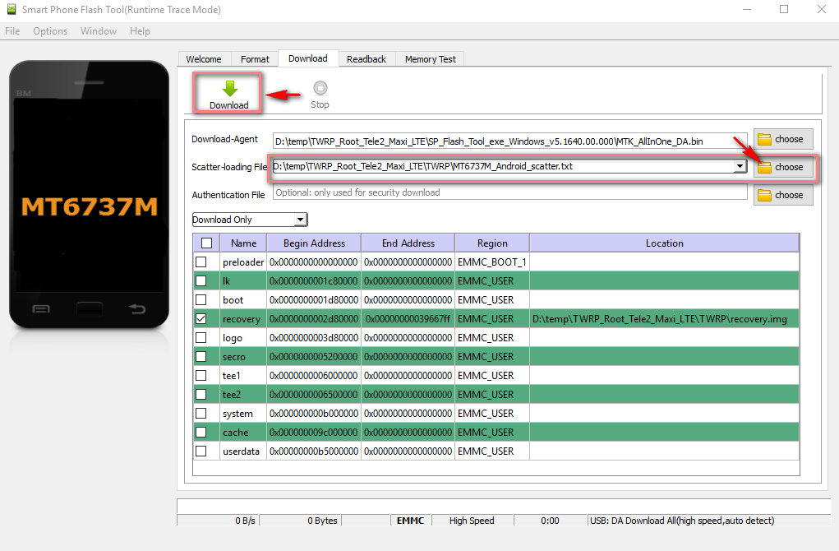
Task: Check the userdata partition checkbox
Action: [201, 451]
